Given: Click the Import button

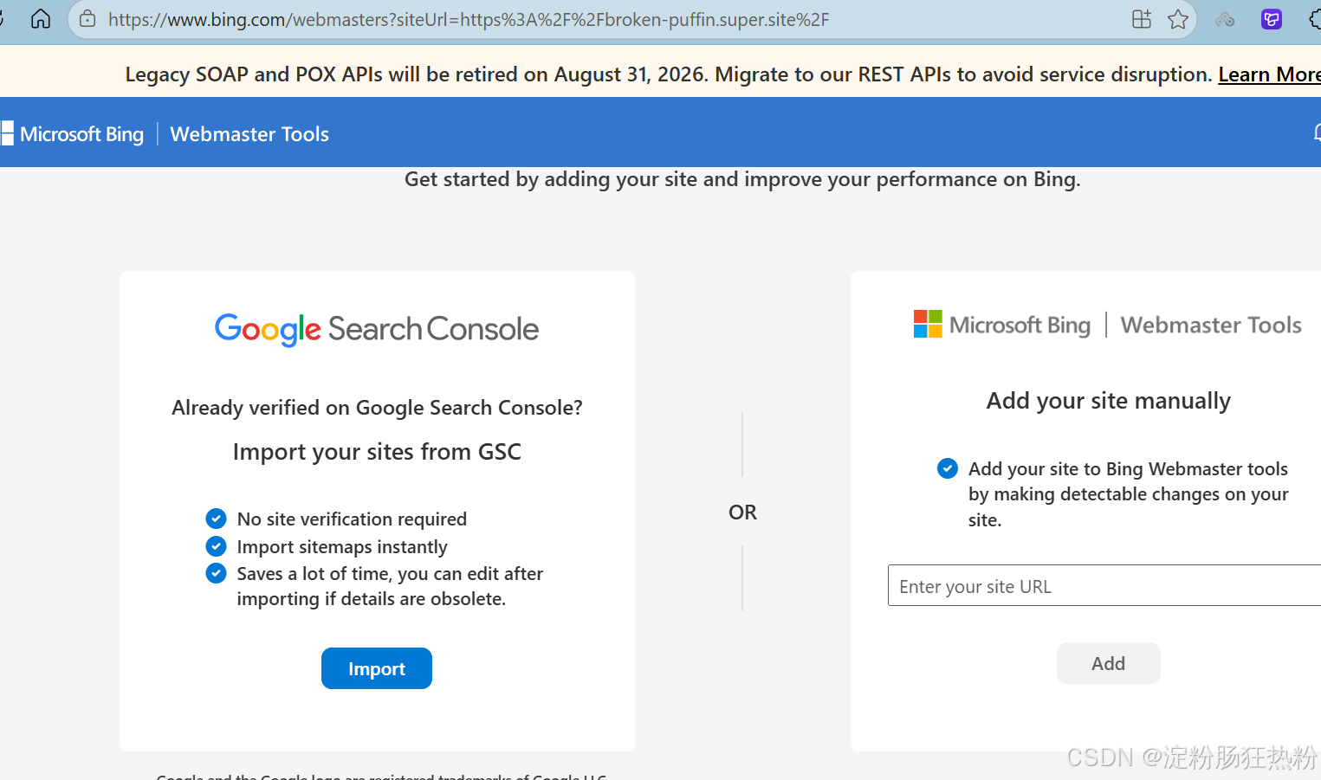Looking at the screenshot, I should click(x=377, y=668).
